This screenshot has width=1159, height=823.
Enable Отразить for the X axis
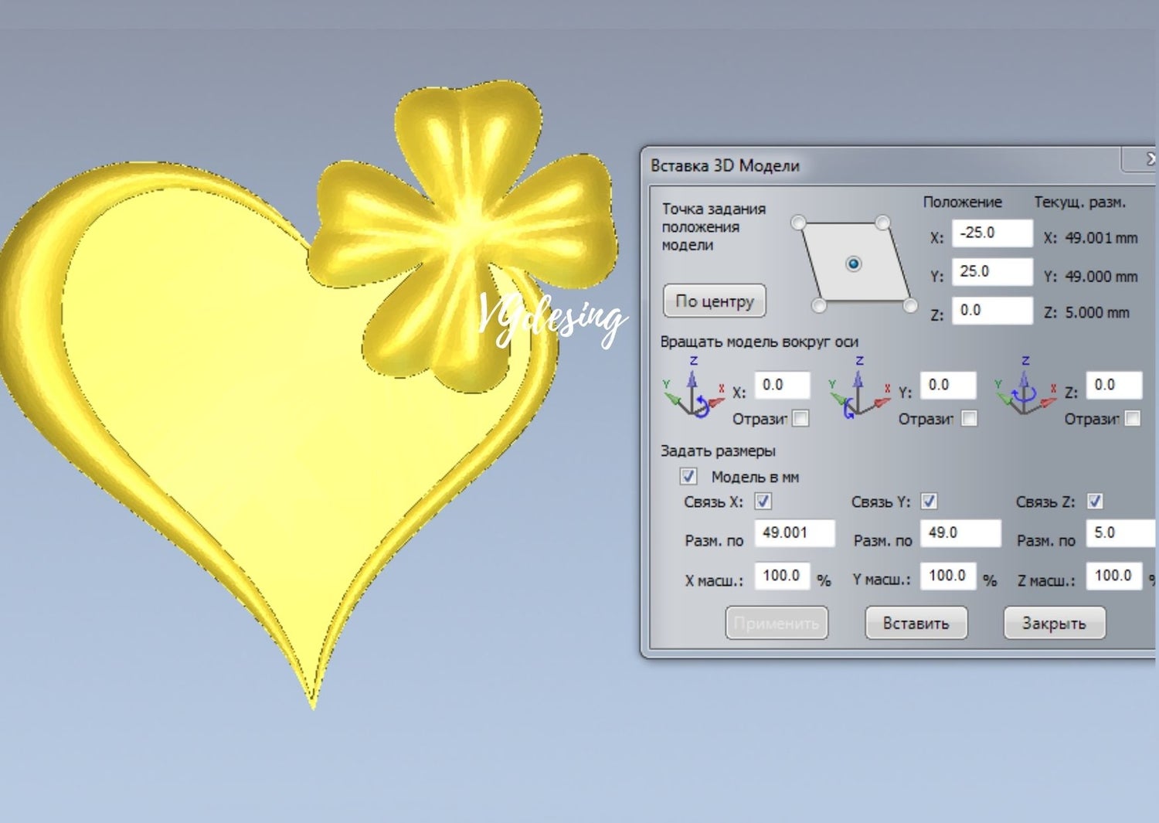800,418
